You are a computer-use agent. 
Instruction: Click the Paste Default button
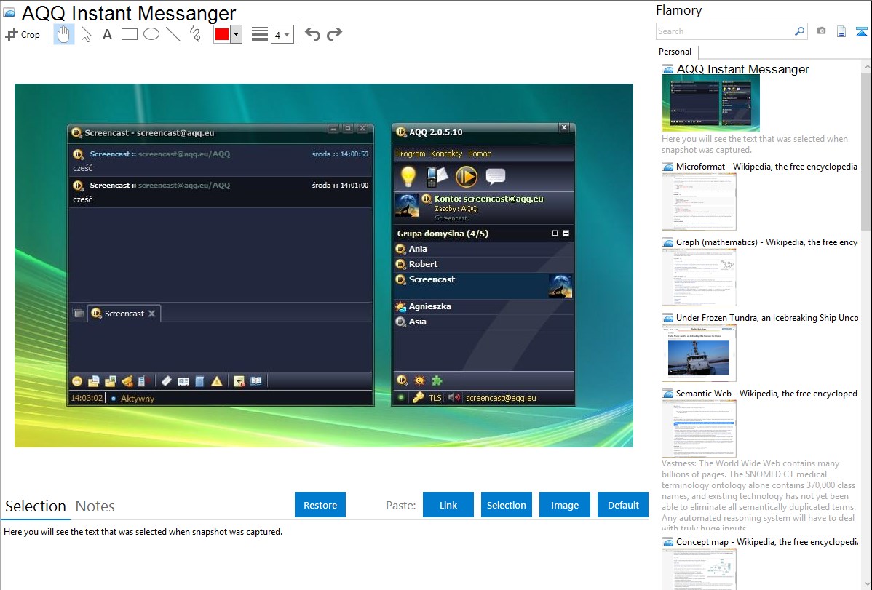[x=623, y=505]
